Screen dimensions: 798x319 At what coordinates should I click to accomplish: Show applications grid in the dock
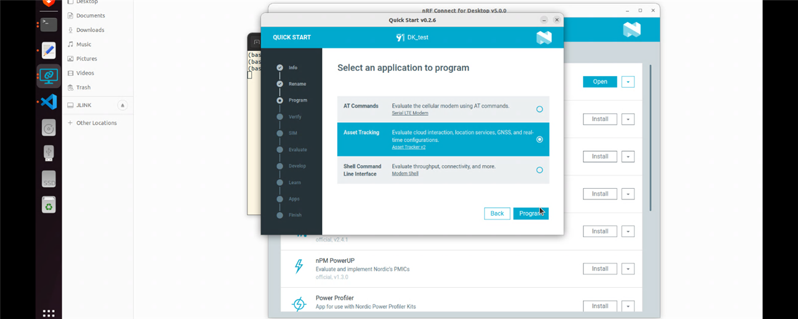click(49, 313)
